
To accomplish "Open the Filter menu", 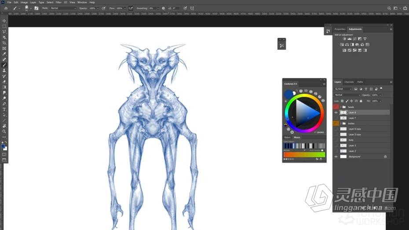I will pos(58,2).
